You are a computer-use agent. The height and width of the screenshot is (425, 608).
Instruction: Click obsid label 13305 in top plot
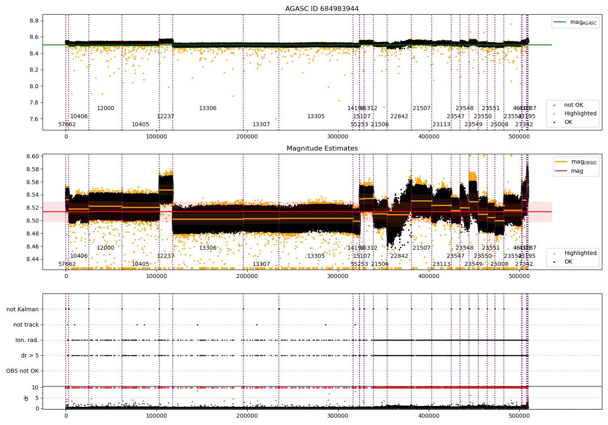point(316,117)
